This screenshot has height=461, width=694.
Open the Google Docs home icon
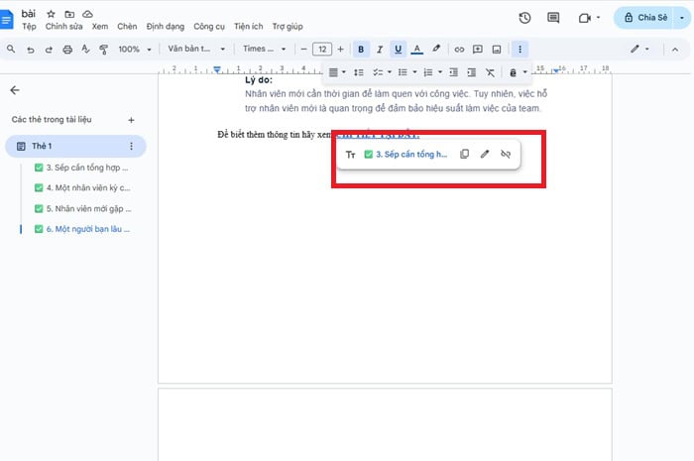pyautogui.click(x=6, y=20)
